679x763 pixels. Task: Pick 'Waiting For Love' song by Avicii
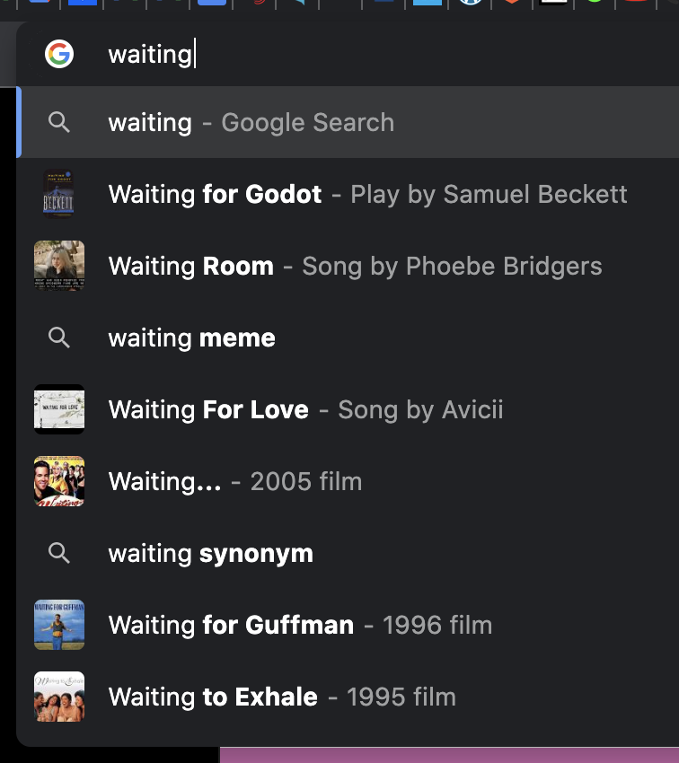(305, 410)
